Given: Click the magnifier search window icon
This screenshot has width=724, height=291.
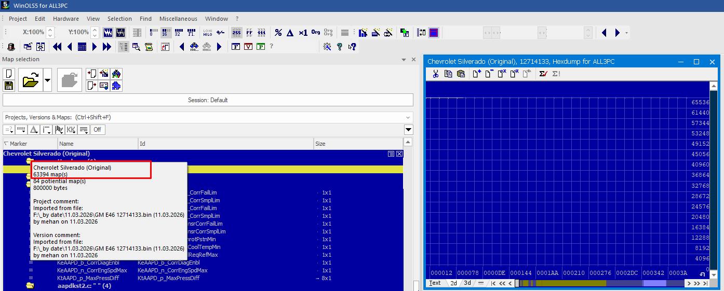Looking at the screenshot, I should [136, 47].
